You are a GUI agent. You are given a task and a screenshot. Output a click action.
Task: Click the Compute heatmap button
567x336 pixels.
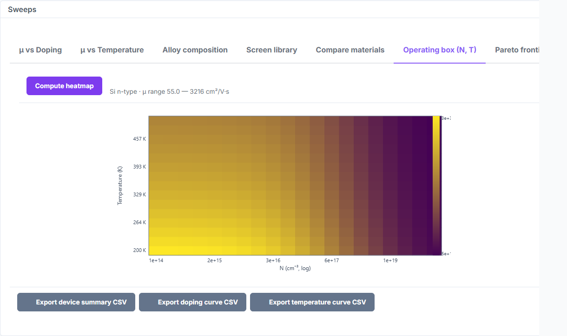64,86
